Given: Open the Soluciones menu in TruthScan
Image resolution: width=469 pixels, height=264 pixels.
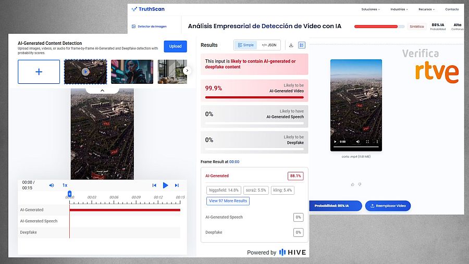Looking at the screenshot, I should click(371, 9).
